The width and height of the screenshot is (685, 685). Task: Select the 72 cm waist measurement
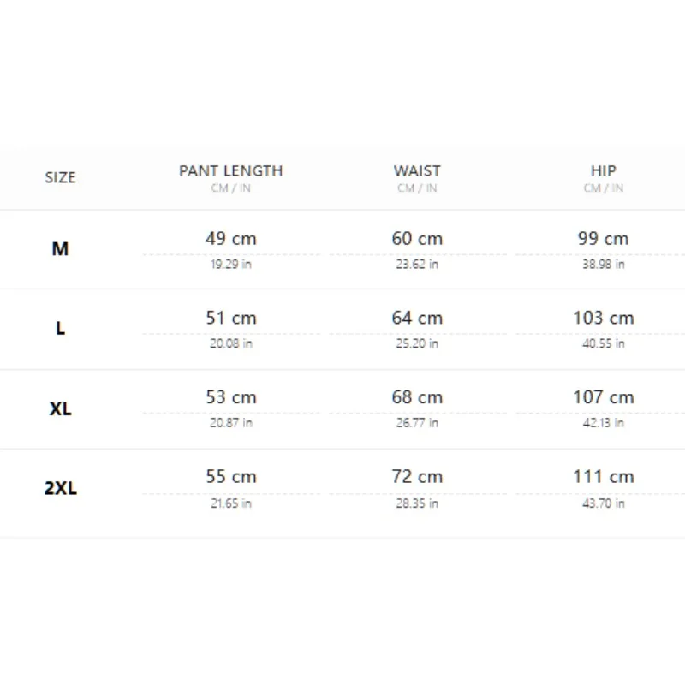point(417,477)
